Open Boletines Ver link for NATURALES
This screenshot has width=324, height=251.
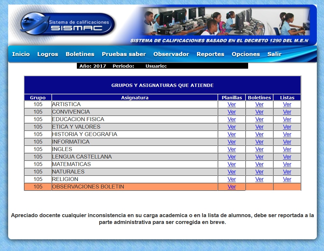[x=259, y=172]
